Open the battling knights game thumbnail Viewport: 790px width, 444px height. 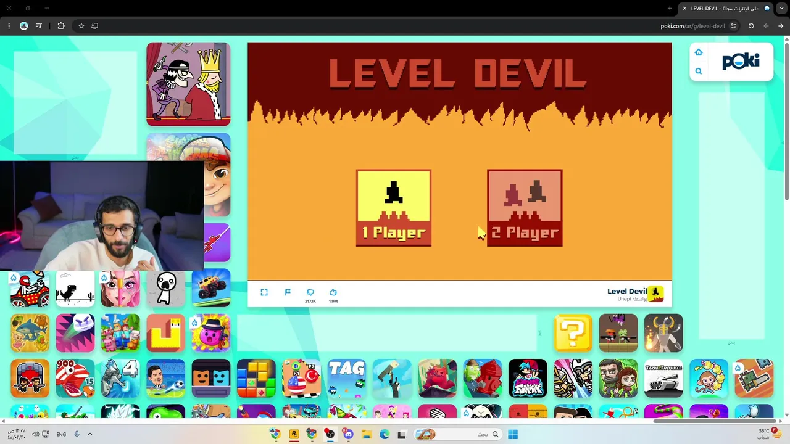tap(573, 379)
